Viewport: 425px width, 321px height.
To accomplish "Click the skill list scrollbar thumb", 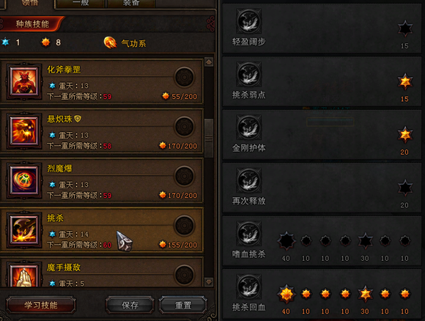I will pyautogui.click(x=209, y=139).
